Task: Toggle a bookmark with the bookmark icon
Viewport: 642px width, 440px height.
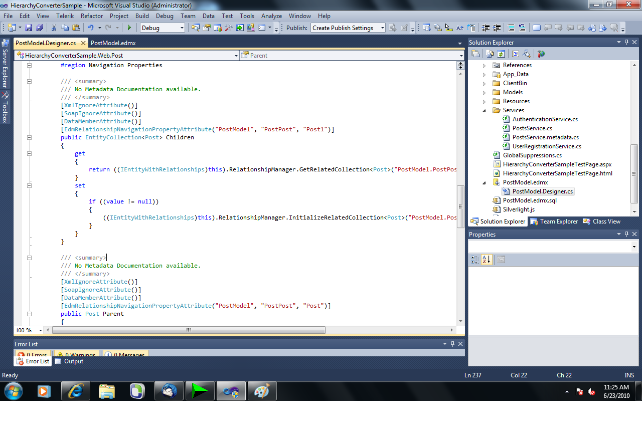Action: (x=537, y=28)
